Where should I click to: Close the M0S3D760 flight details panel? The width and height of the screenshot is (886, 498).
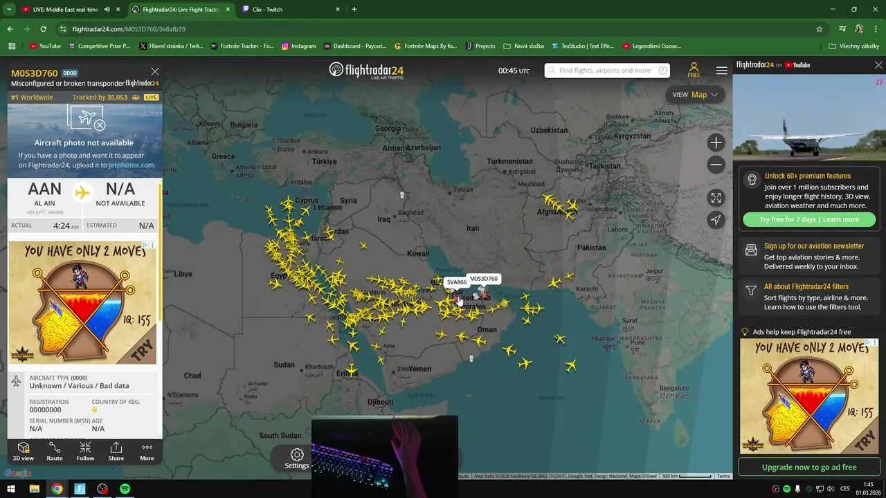[155, 71]
